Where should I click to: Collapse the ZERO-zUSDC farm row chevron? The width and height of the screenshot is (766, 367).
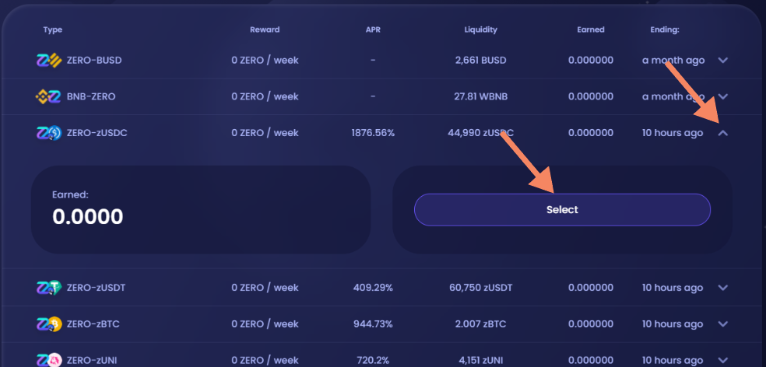tap(723, 133)
